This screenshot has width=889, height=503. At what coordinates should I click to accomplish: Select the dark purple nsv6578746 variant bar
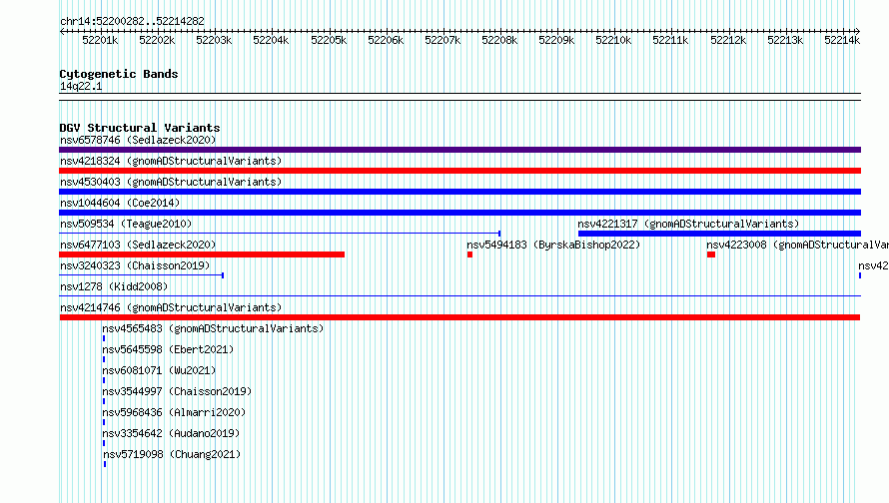tap(459, 150)
